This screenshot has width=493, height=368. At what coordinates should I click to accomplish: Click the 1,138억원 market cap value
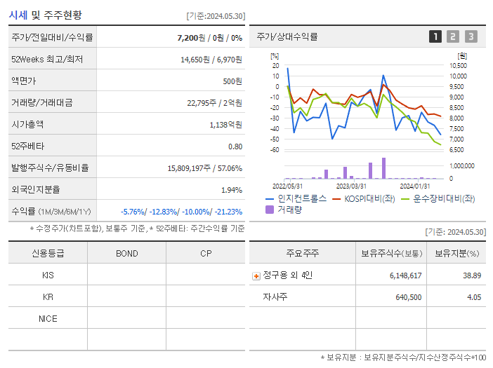(x=225, y=125)
